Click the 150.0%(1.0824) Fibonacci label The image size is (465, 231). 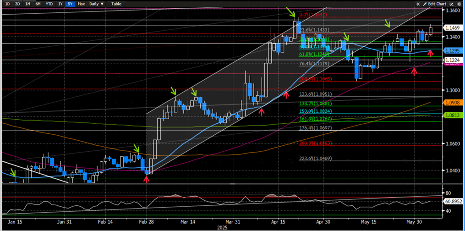tap(315, 111)
